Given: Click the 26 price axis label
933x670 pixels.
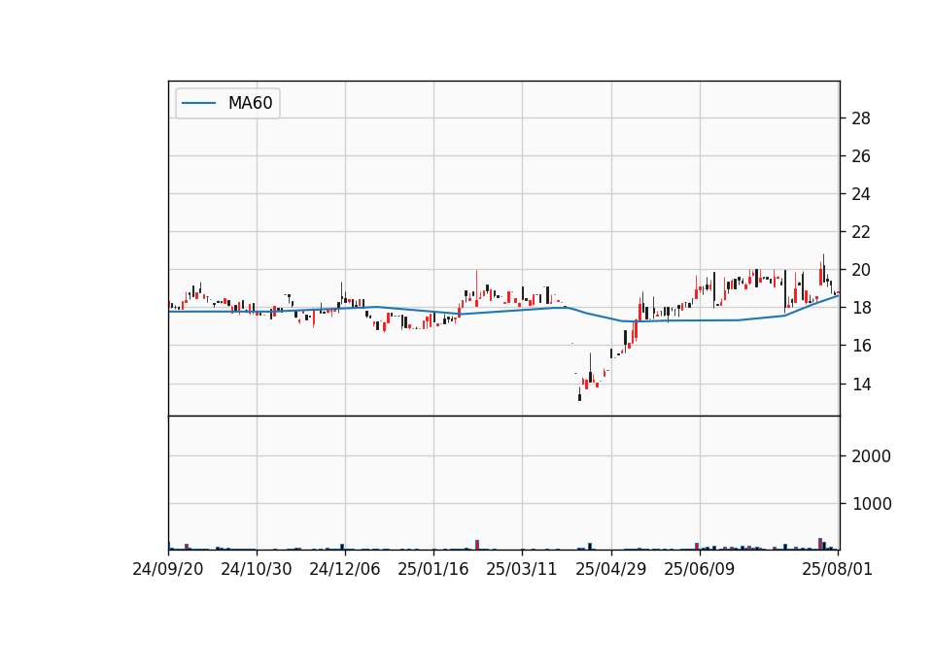Looking at the screenshot, I should pyautogui.click(x=861, y=156).
